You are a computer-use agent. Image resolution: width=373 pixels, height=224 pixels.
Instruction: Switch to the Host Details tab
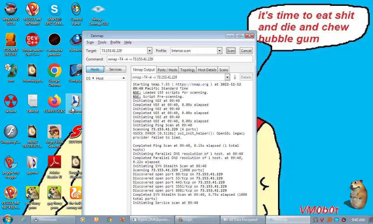(x=207, y=70)
